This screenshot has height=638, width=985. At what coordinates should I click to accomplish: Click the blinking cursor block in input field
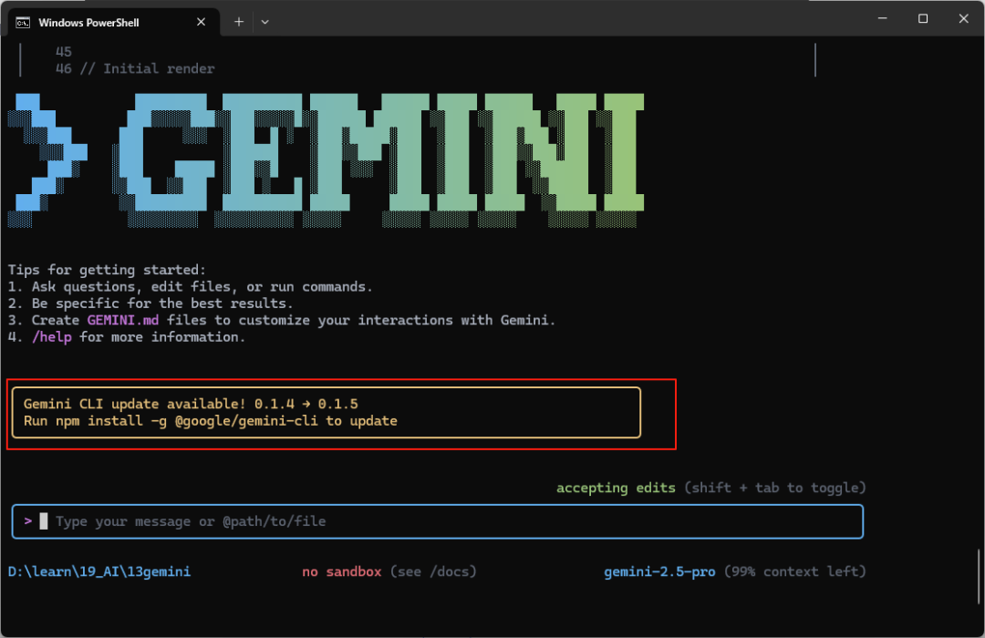point(41,521)
